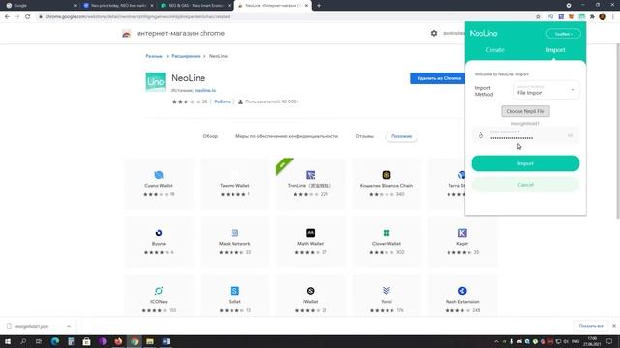Open the NeoLine toolbar extension icon
620x348 pixels.
pos(581,17)
